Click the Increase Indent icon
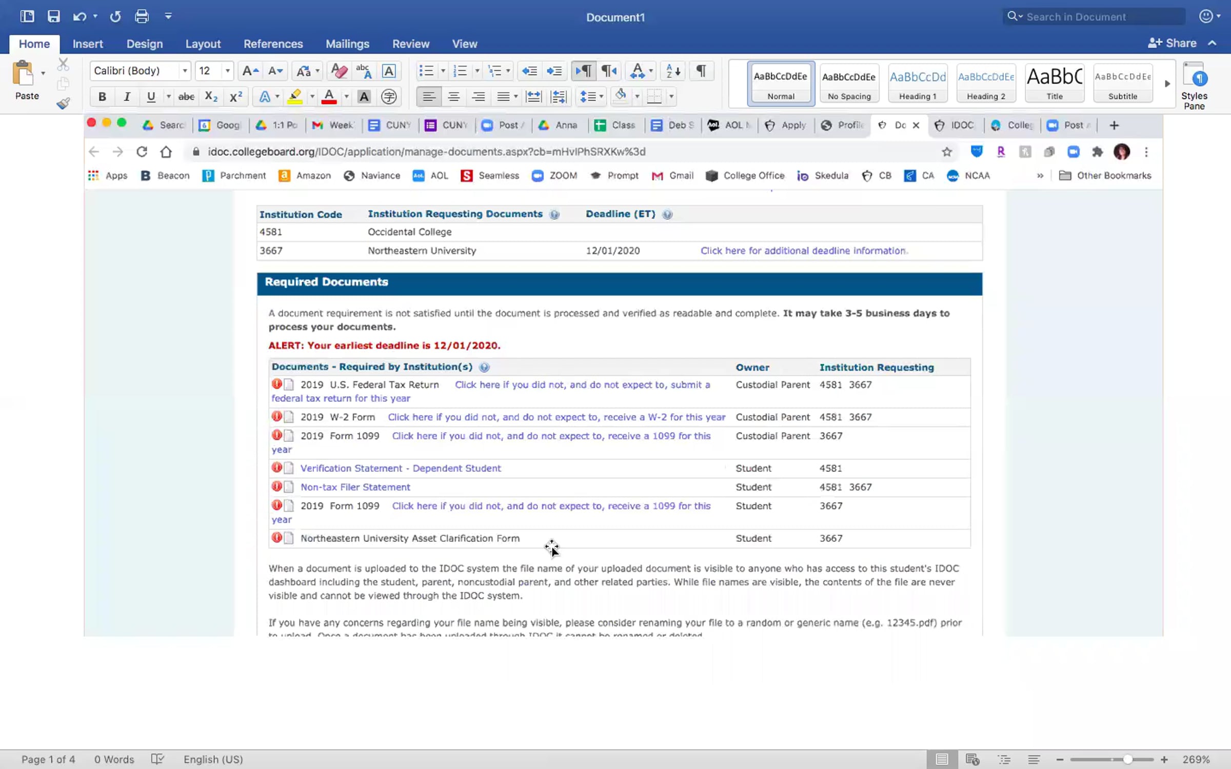 click(554, 71)
